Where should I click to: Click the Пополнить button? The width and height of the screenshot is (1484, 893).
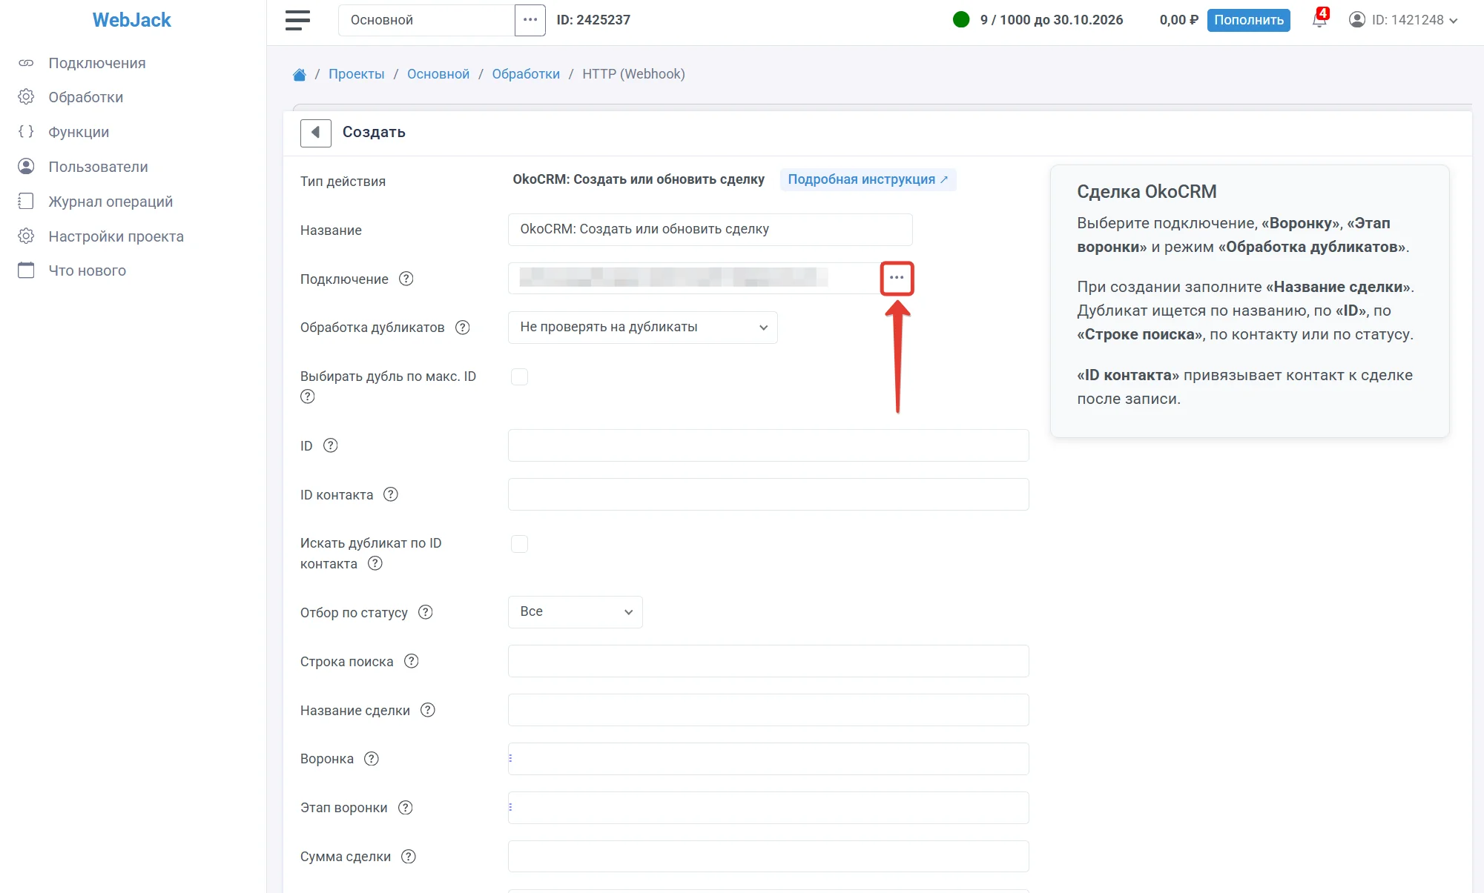pos(1249,20)
